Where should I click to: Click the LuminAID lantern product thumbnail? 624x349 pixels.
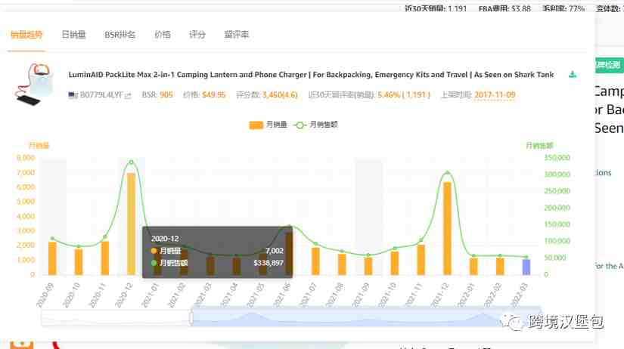(33, 85)
